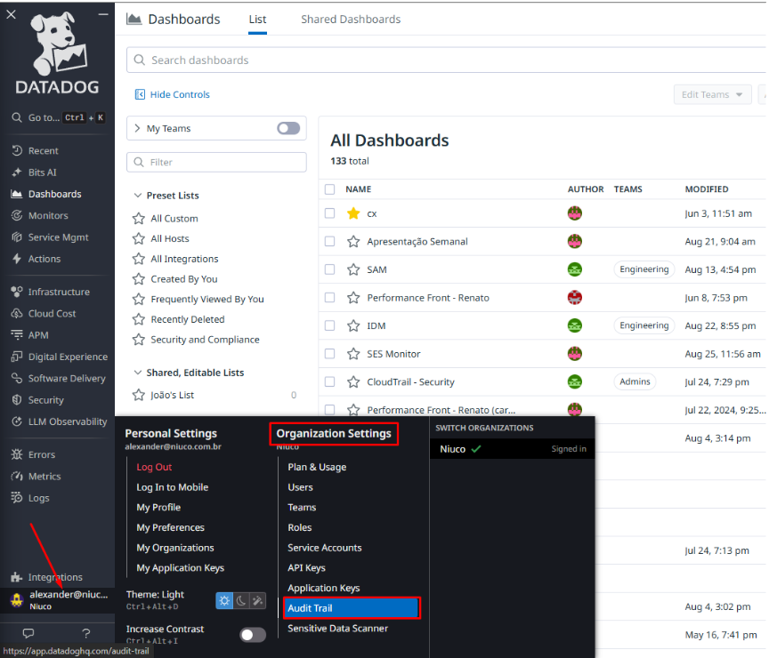This screenshot has width=769, height=658.
Task: Click the chat support bubble icon
Action: click(x=28, y=633)
